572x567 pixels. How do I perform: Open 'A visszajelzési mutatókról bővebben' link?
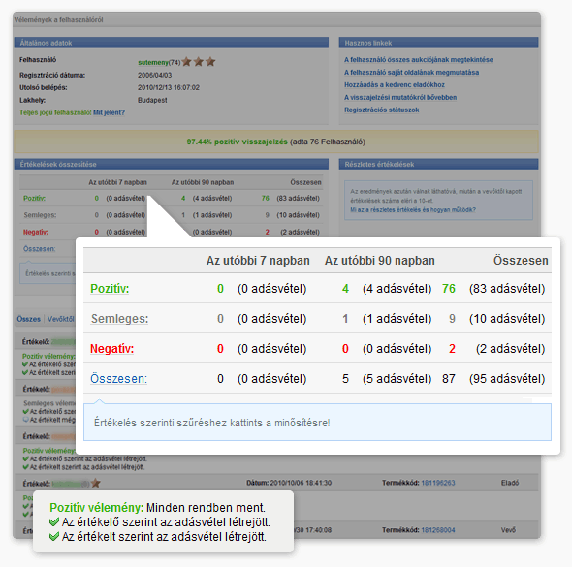[400, 97]
